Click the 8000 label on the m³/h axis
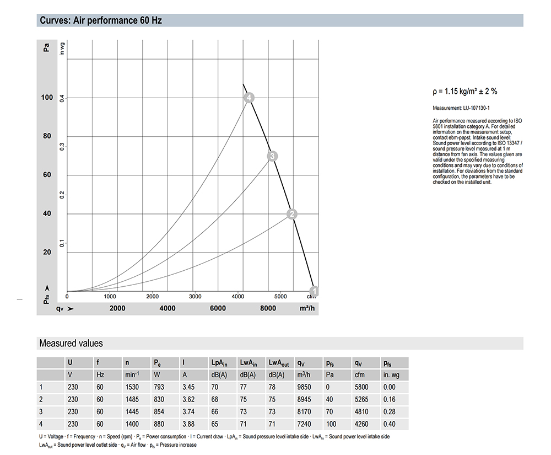This screenshot has height=455, width=551. (268, 308)
